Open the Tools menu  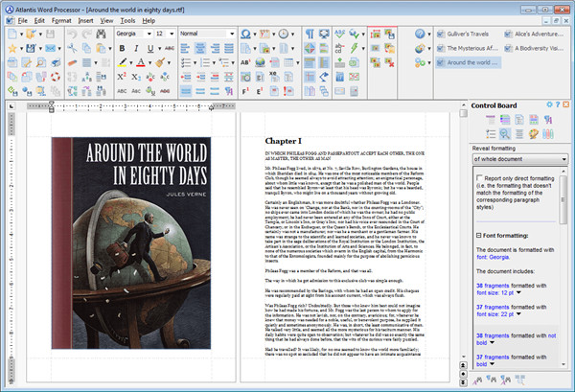tap(127, 20)
